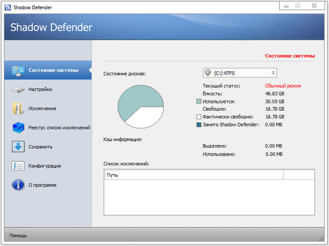The image size is (329, 246).
Task: Click the About program info icon
Action: coord(18,185)
